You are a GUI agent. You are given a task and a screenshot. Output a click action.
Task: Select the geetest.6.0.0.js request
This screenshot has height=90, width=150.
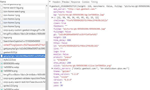[23, 52]
